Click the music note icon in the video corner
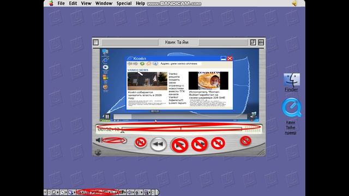Screen dimensions: 349x196 [x=253, y=115]
